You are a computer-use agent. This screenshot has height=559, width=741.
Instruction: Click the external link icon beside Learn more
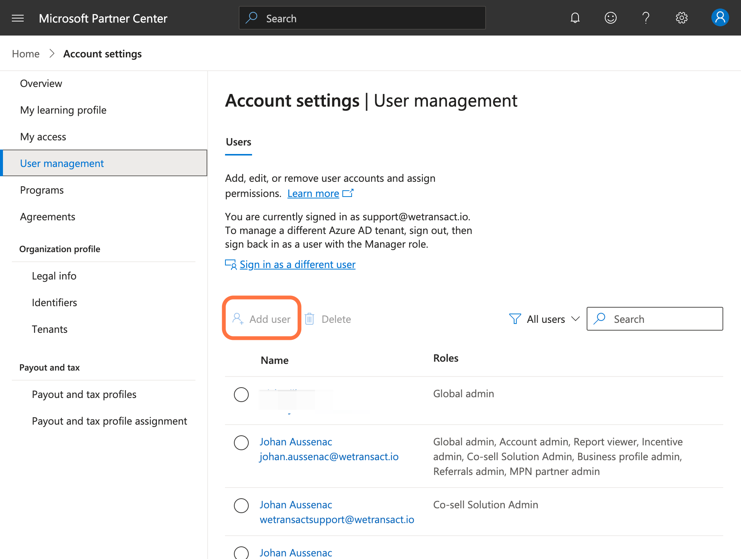pos(348,193)
